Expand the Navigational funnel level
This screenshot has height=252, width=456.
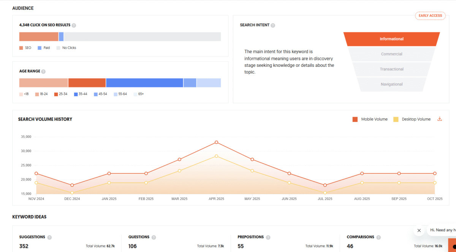tap(391, 84)
